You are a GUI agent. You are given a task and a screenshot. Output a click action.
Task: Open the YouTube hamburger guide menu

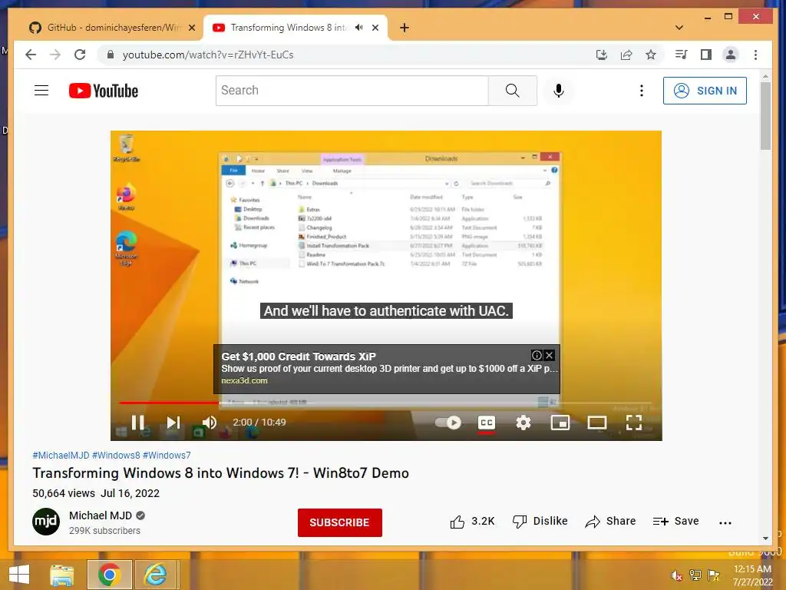coord(41,91)
